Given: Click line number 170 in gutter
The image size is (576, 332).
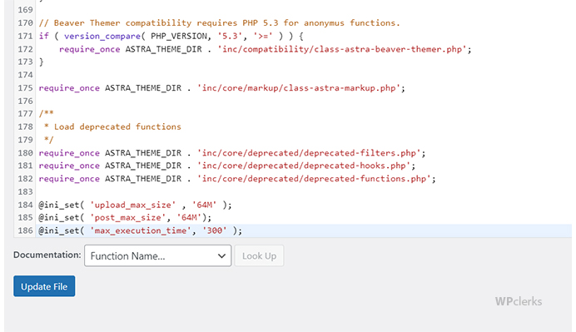Looking at the screenshot, I should click(x=25, y=22).
